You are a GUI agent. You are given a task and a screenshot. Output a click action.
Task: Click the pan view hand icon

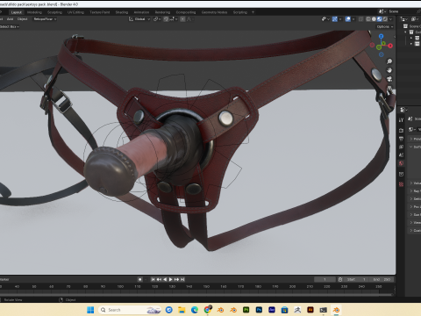[389, 70]
